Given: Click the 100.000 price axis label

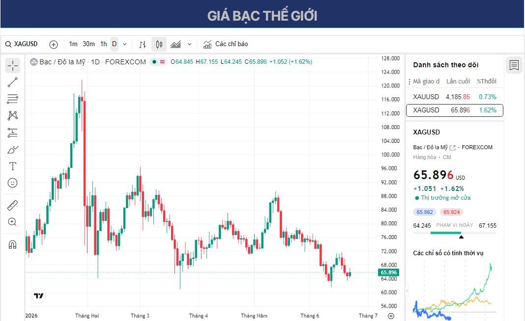Looking at the screenshot, I should [x=390, y=155].
